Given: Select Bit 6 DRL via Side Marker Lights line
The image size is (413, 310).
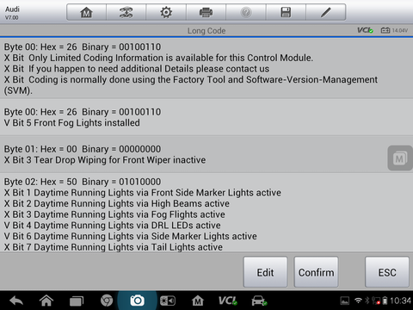Looking at the screenshot, I should click(x=131, y=236).
